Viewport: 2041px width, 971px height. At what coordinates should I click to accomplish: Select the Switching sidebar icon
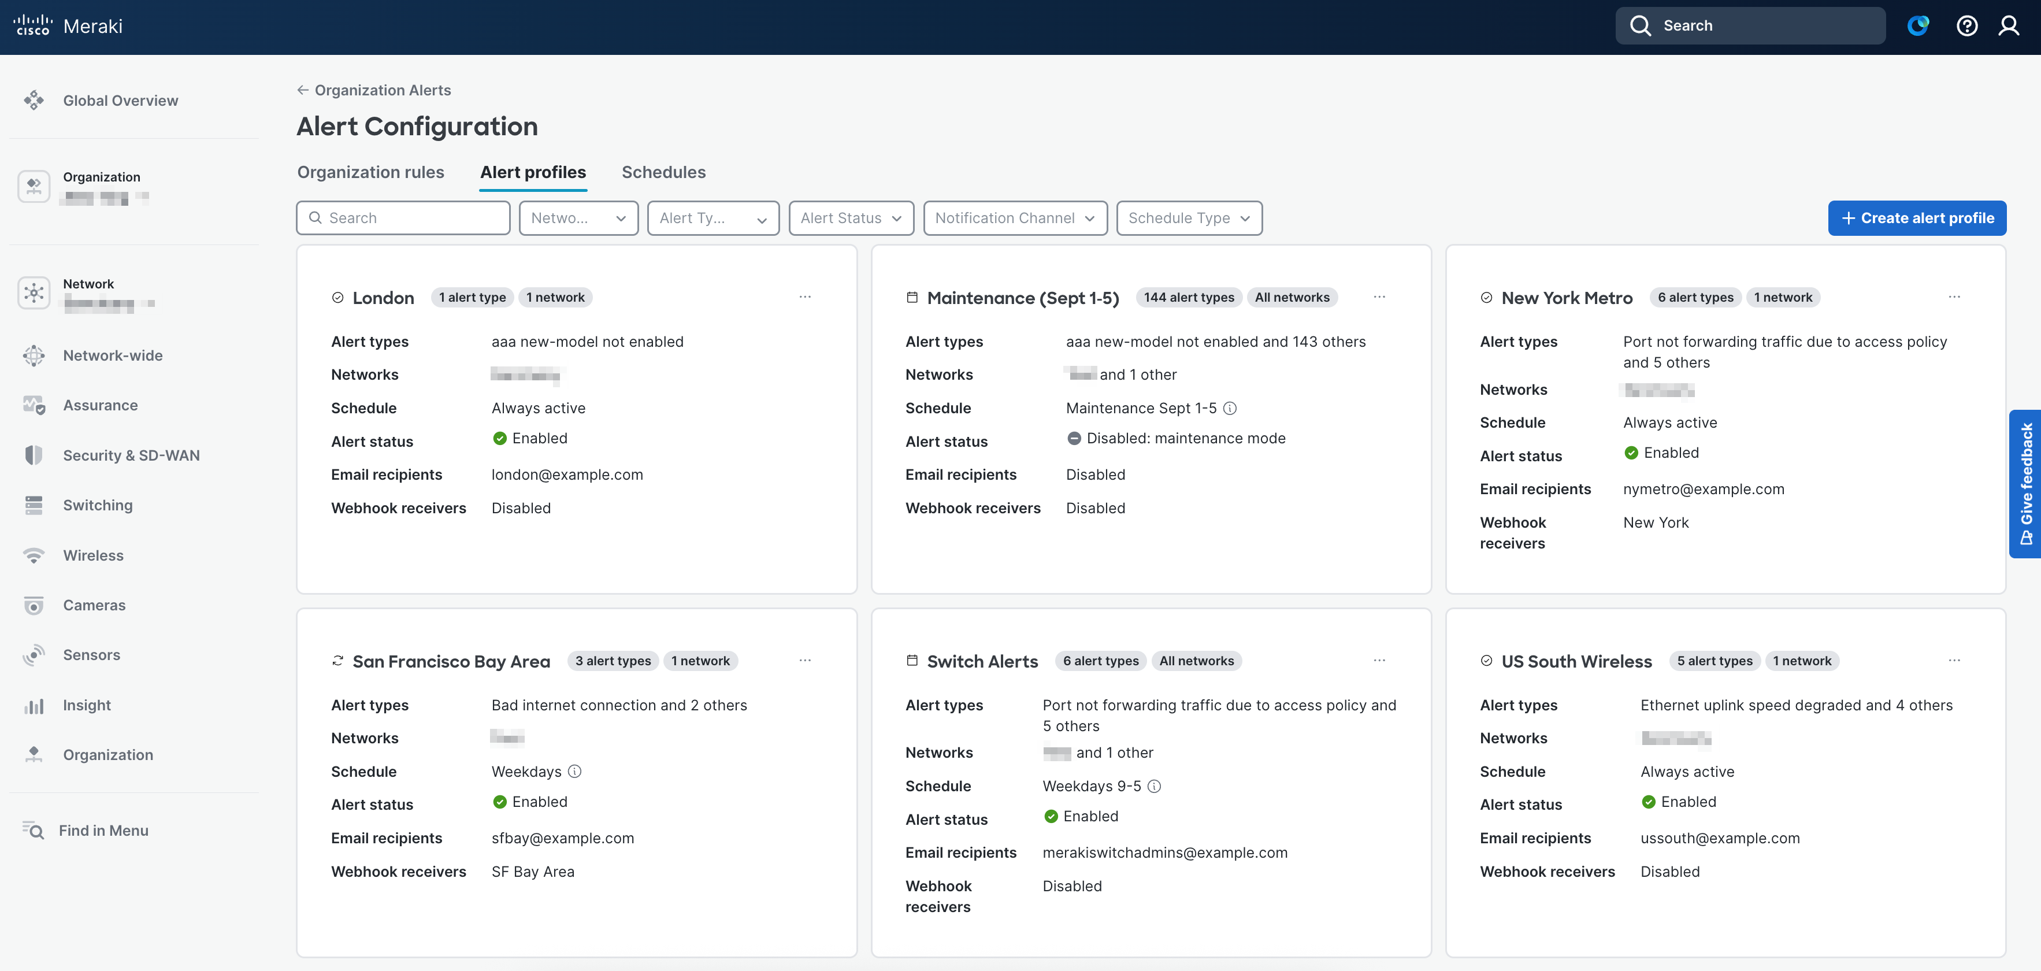tap(34, 505)
